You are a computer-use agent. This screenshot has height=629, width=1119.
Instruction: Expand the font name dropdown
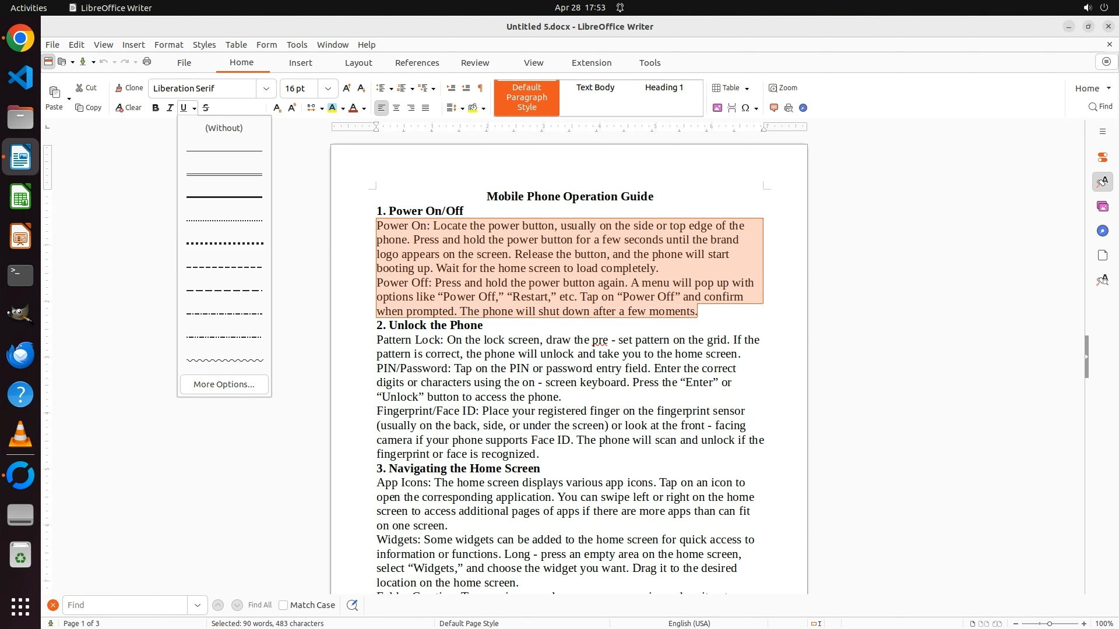click(266, 89)
